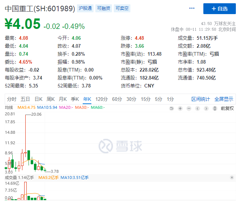Select the 年K chart tab
242x201 pixels.
pyautogui.click(x=87, y=99)
